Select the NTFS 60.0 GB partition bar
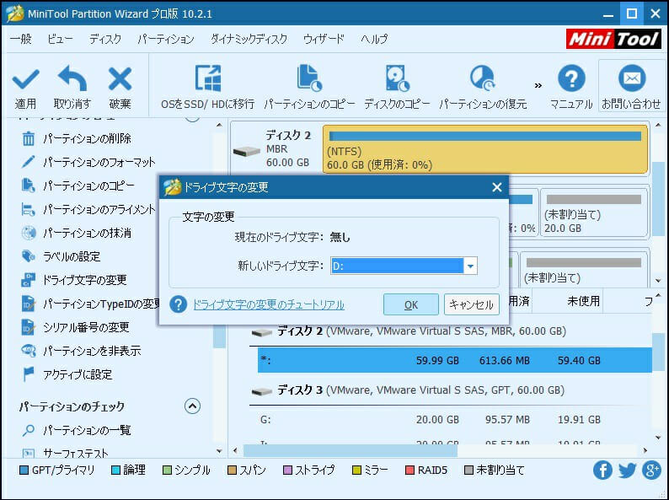Image resolution: width=669 pixels, height=500 pixels. click(x=485, y=149)
